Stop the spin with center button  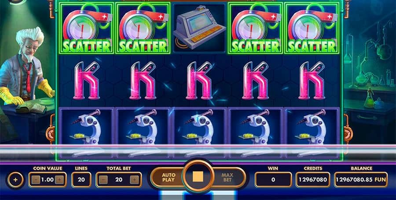(x=198, y=177)
